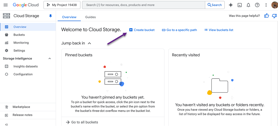Open the My Project 19438 project picker
This screenshot has width=278, height=126.
point(62,5)
